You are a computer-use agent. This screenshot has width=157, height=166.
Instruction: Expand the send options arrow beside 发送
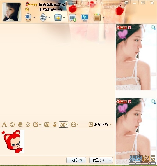pos(110,160)
